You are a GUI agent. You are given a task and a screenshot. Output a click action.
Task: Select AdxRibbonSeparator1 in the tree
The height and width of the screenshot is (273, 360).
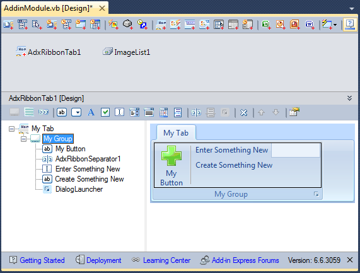pos(88,159)
